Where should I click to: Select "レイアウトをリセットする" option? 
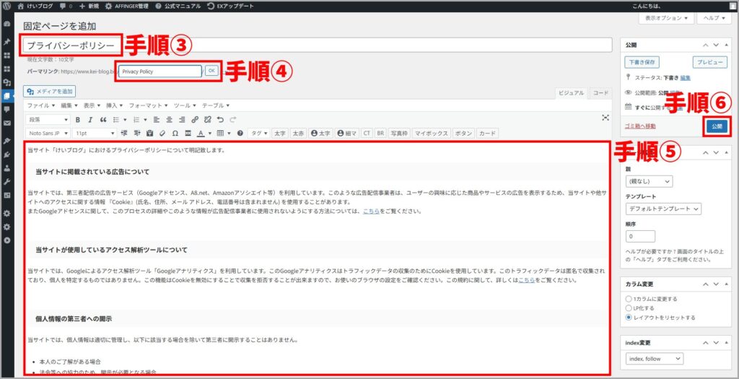(629, 317)
